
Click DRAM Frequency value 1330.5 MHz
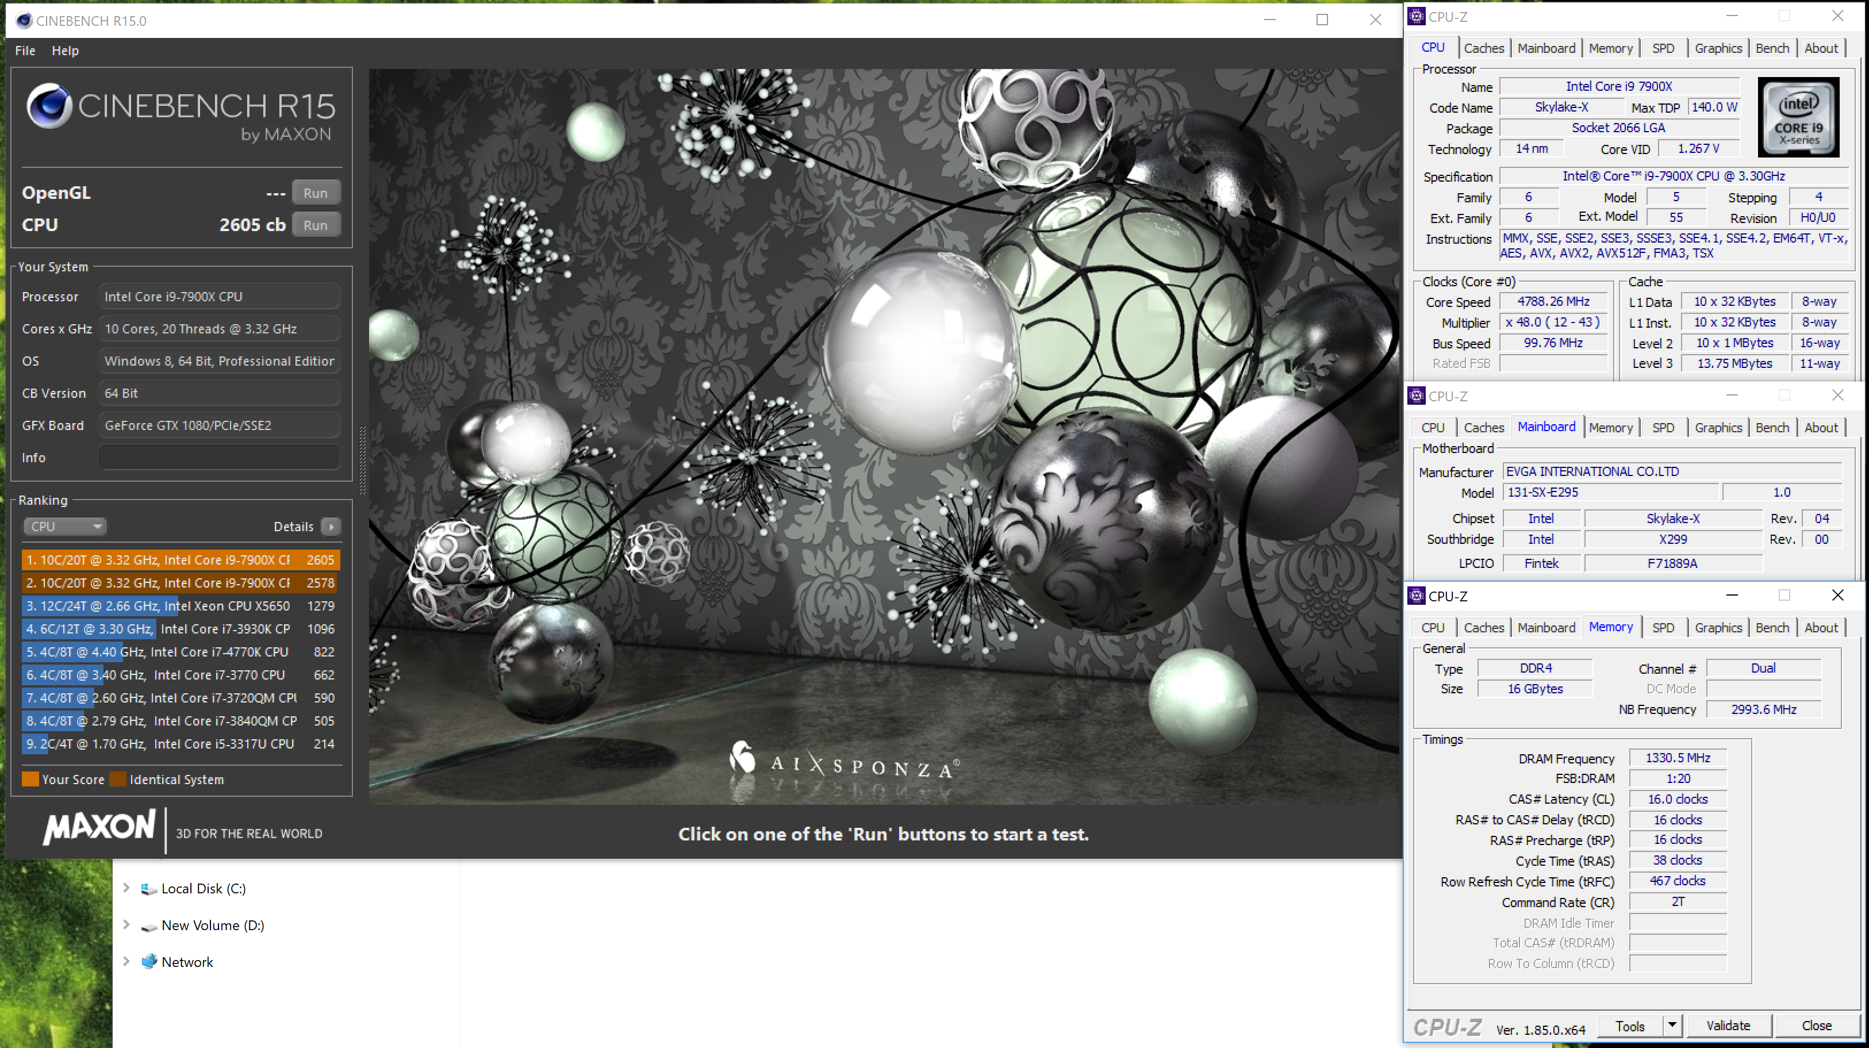[1678, 758]
